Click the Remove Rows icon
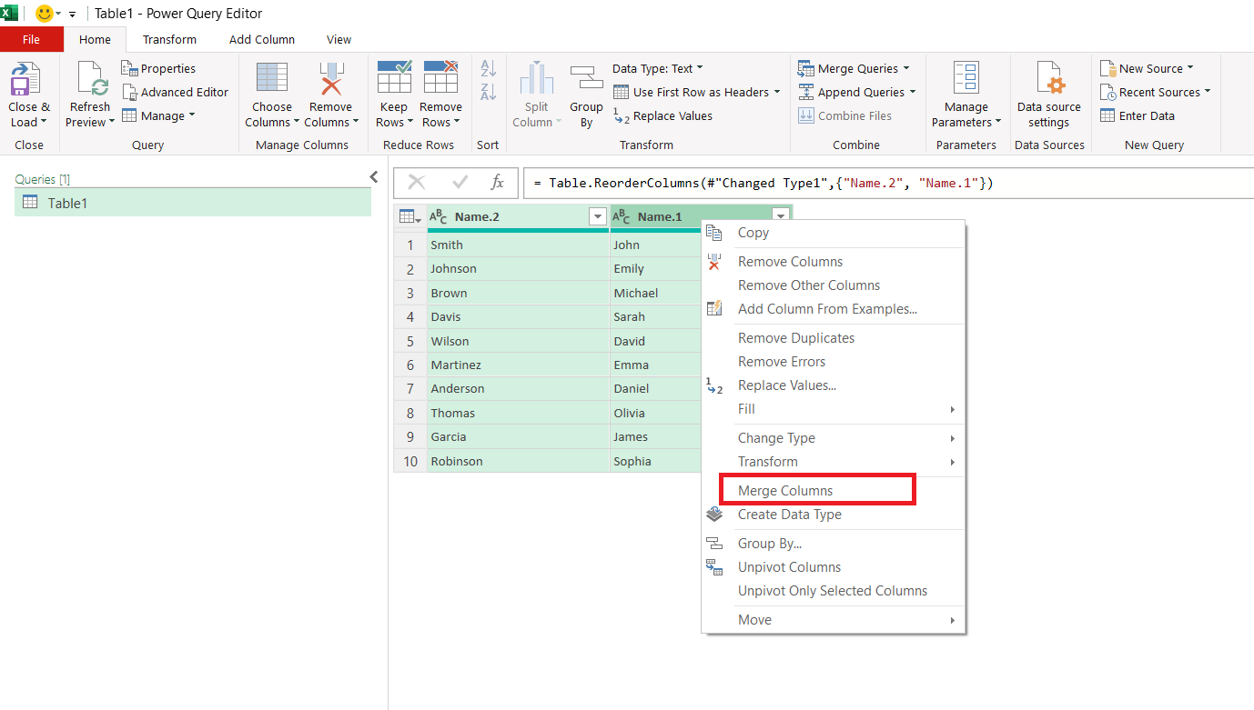The width and height of the screenshot is (1254, 710). coord(440,78)
